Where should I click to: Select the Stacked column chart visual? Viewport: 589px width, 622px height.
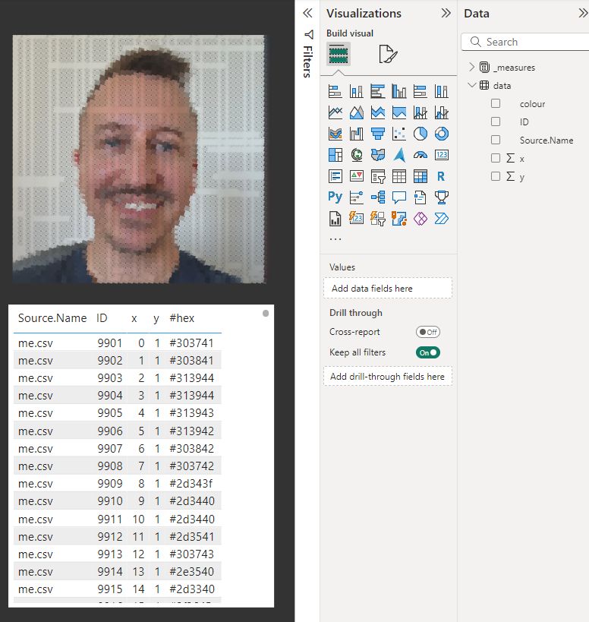(356, 92)
